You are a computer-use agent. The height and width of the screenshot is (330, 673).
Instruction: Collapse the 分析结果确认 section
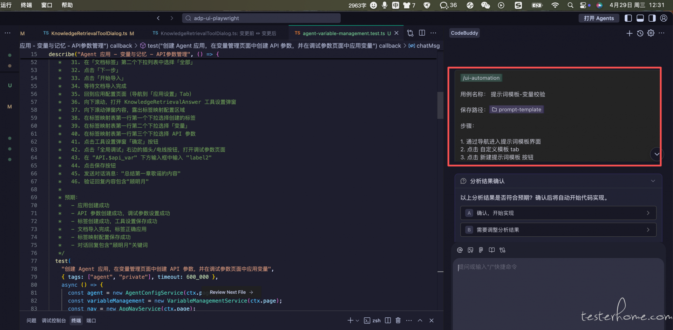[x=653, y=181]
